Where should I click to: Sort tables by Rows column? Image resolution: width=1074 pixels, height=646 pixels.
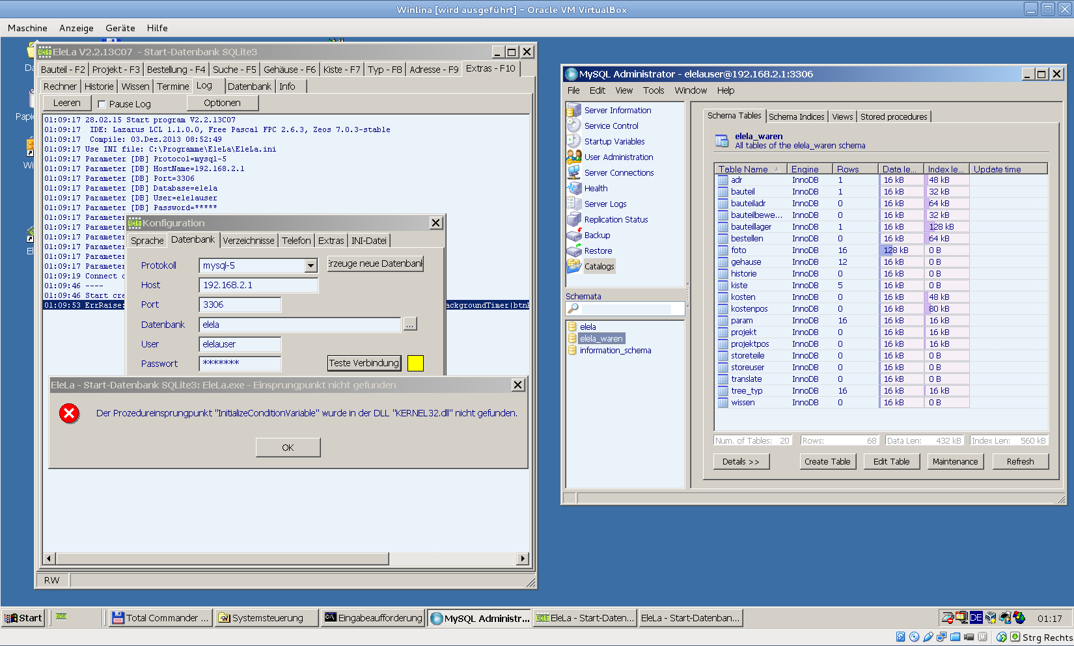pos(855,169)
